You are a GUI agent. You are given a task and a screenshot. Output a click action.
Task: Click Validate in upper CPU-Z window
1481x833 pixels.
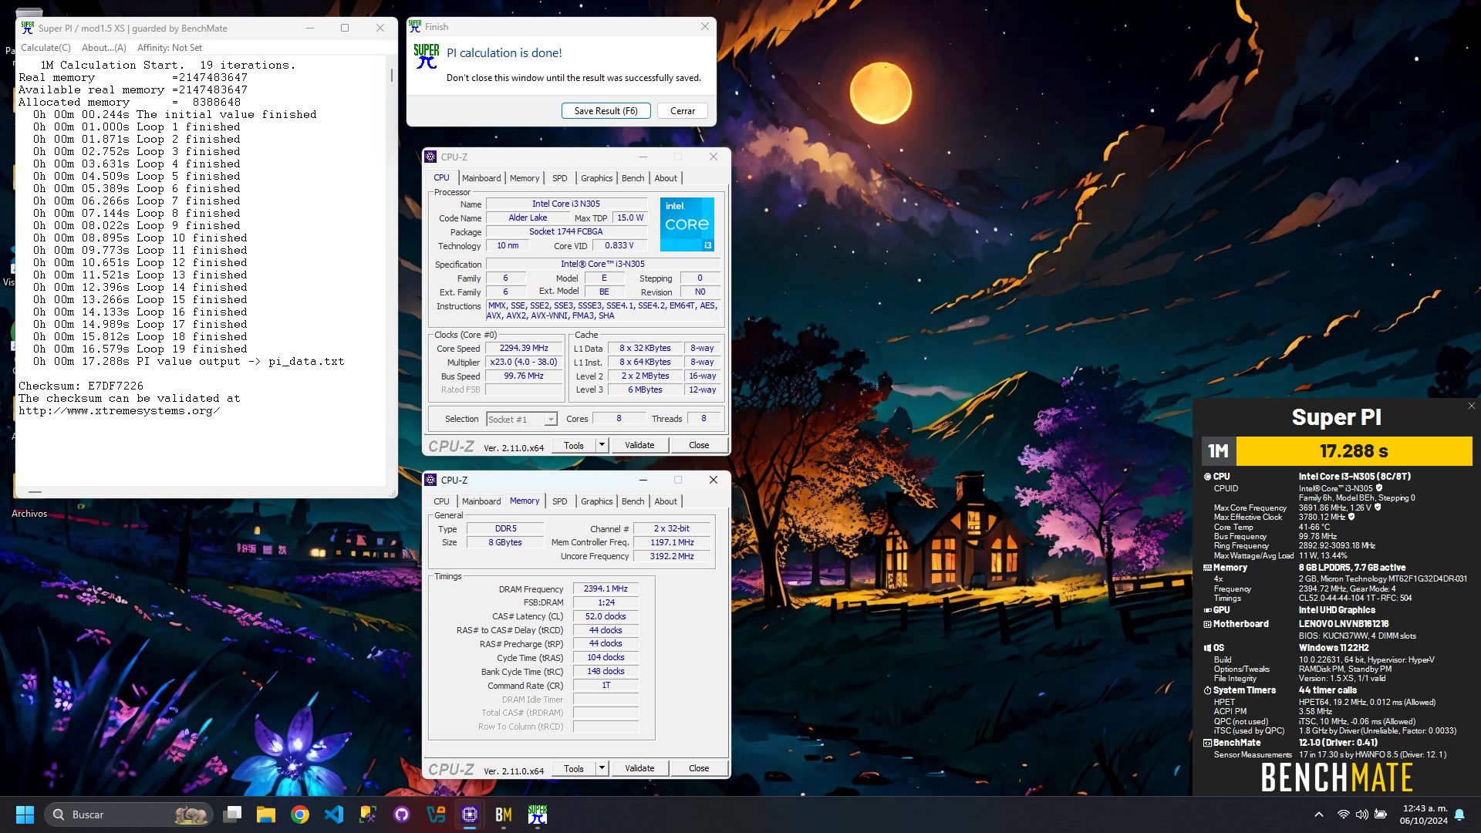[x=639, y=445]
